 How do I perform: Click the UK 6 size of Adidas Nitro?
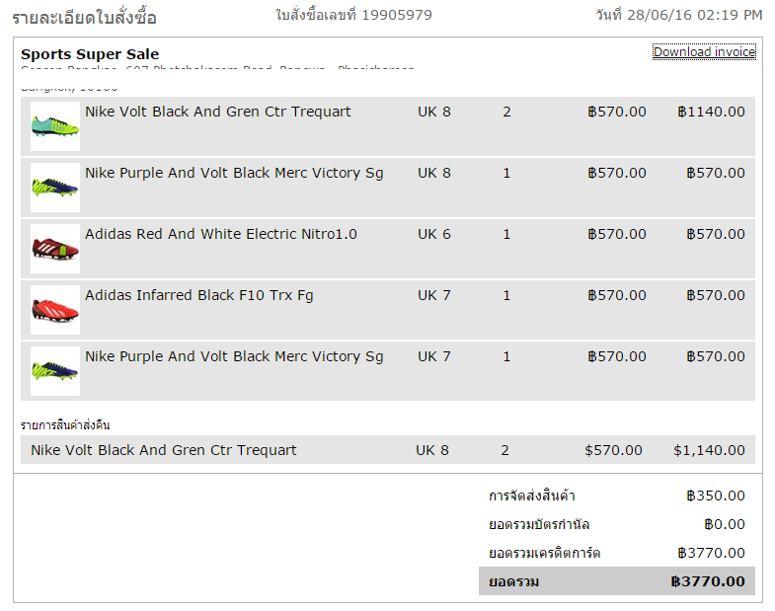click(x=434, y=234)
